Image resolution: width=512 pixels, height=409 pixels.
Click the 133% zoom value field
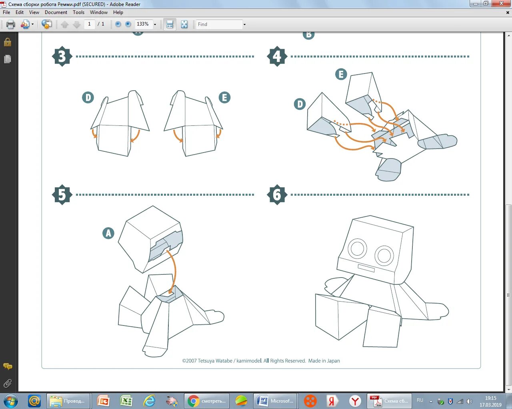point(143,24)
